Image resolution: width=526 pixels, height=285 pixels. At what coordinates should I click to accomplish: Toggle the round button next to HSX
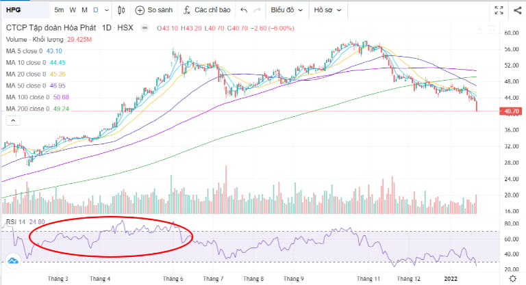click(143, 29)
